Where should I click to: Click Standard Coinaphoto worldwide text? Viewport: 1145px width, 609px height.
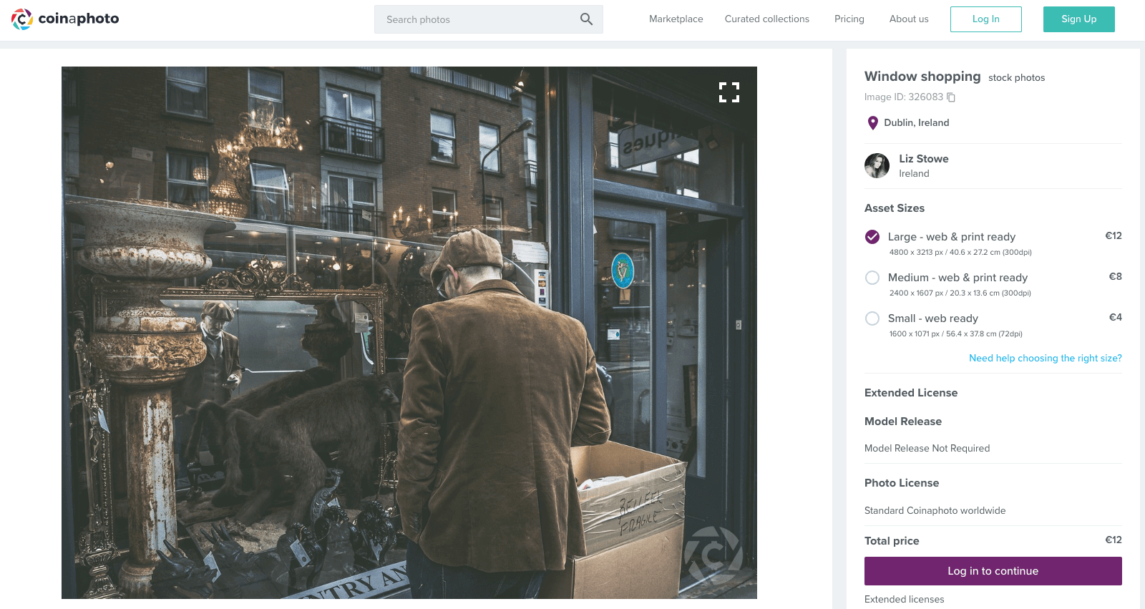pyautogui.click(x=935, y=511)
